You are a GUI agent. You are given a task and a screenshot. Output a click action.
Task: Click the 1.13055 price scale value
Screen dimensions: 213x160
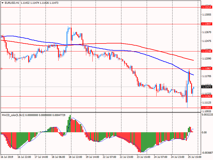pyautogui.click(x=207, y=15)
